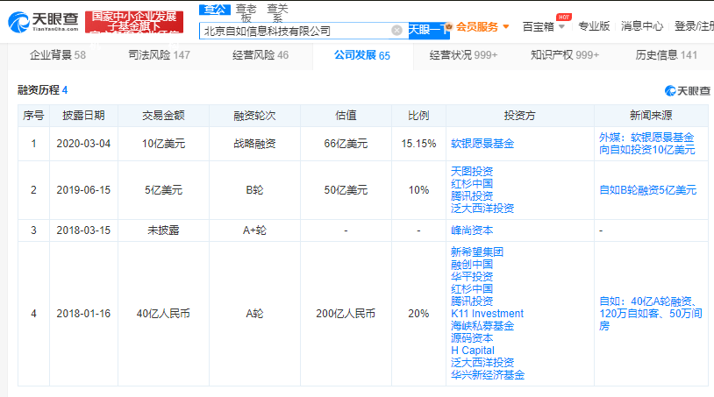The height and width of the screenshot is (397, 714).
Task: Open 红杉中国 in B轮 row
Action: coord(472,184)
